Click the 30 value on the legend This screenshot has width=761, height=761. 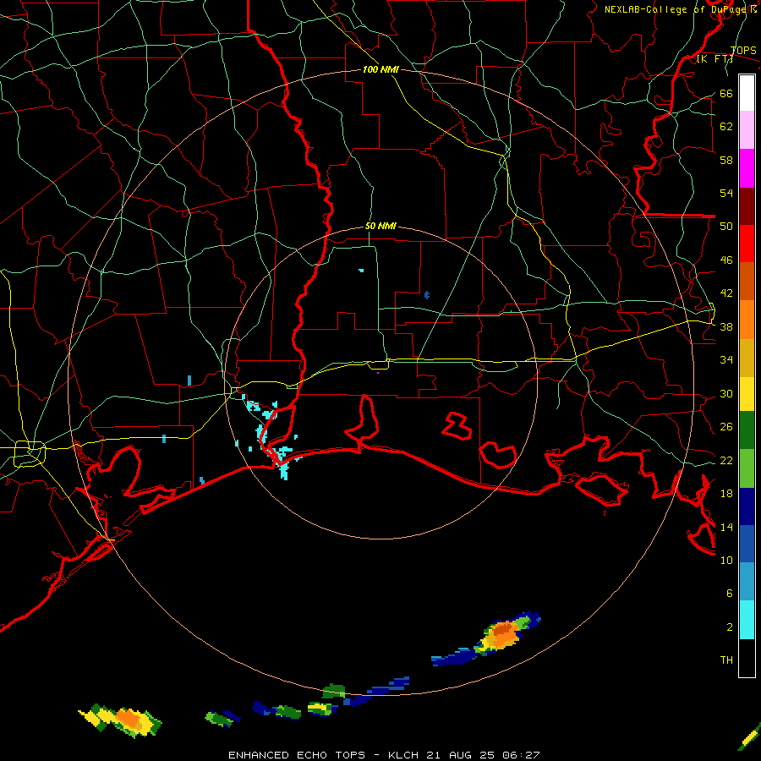(726, 393)
